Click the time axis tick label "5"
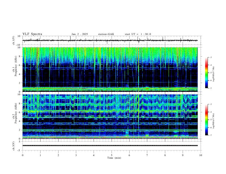 pyautogui.click(x=112, y=155)
